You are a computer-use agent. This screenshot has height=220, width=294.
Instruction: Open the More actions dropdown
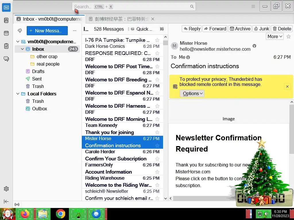(x=275, y=36)
